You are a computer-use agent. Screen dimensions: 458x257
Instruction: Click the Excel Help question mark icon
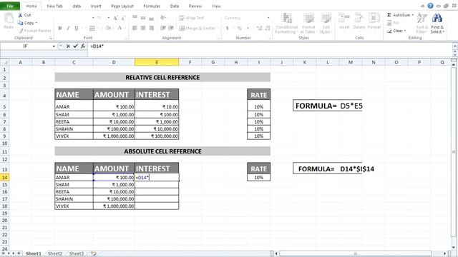tap(430, 6)
